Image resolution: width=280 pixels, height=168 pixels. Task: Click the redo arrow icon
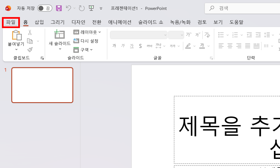(82, 8)
